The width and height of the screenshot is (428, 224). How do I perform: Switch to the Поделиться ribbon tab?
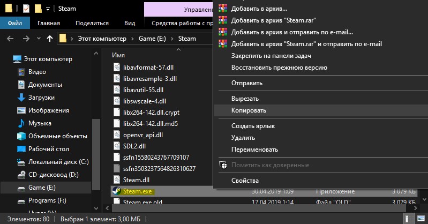[x=92, y=23]
